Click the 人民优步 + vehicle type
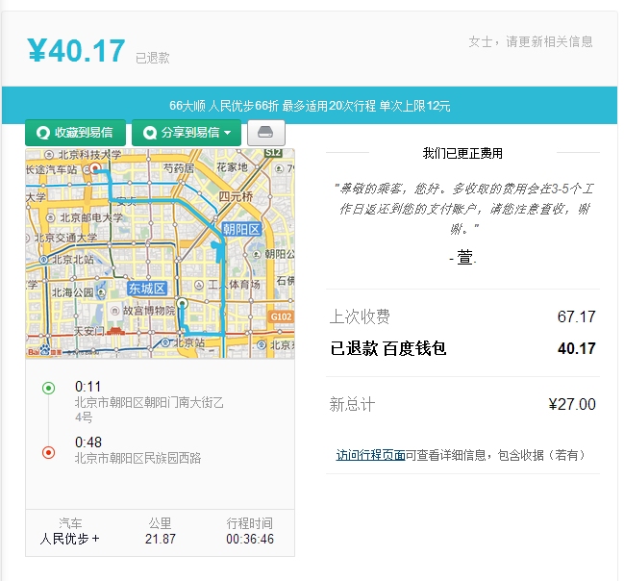 point(69,539)
